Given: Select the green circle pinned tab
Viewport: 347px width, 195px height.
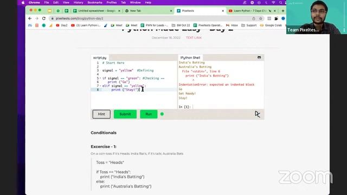Looking at the screenshot, I should click(x=58, y=11).
